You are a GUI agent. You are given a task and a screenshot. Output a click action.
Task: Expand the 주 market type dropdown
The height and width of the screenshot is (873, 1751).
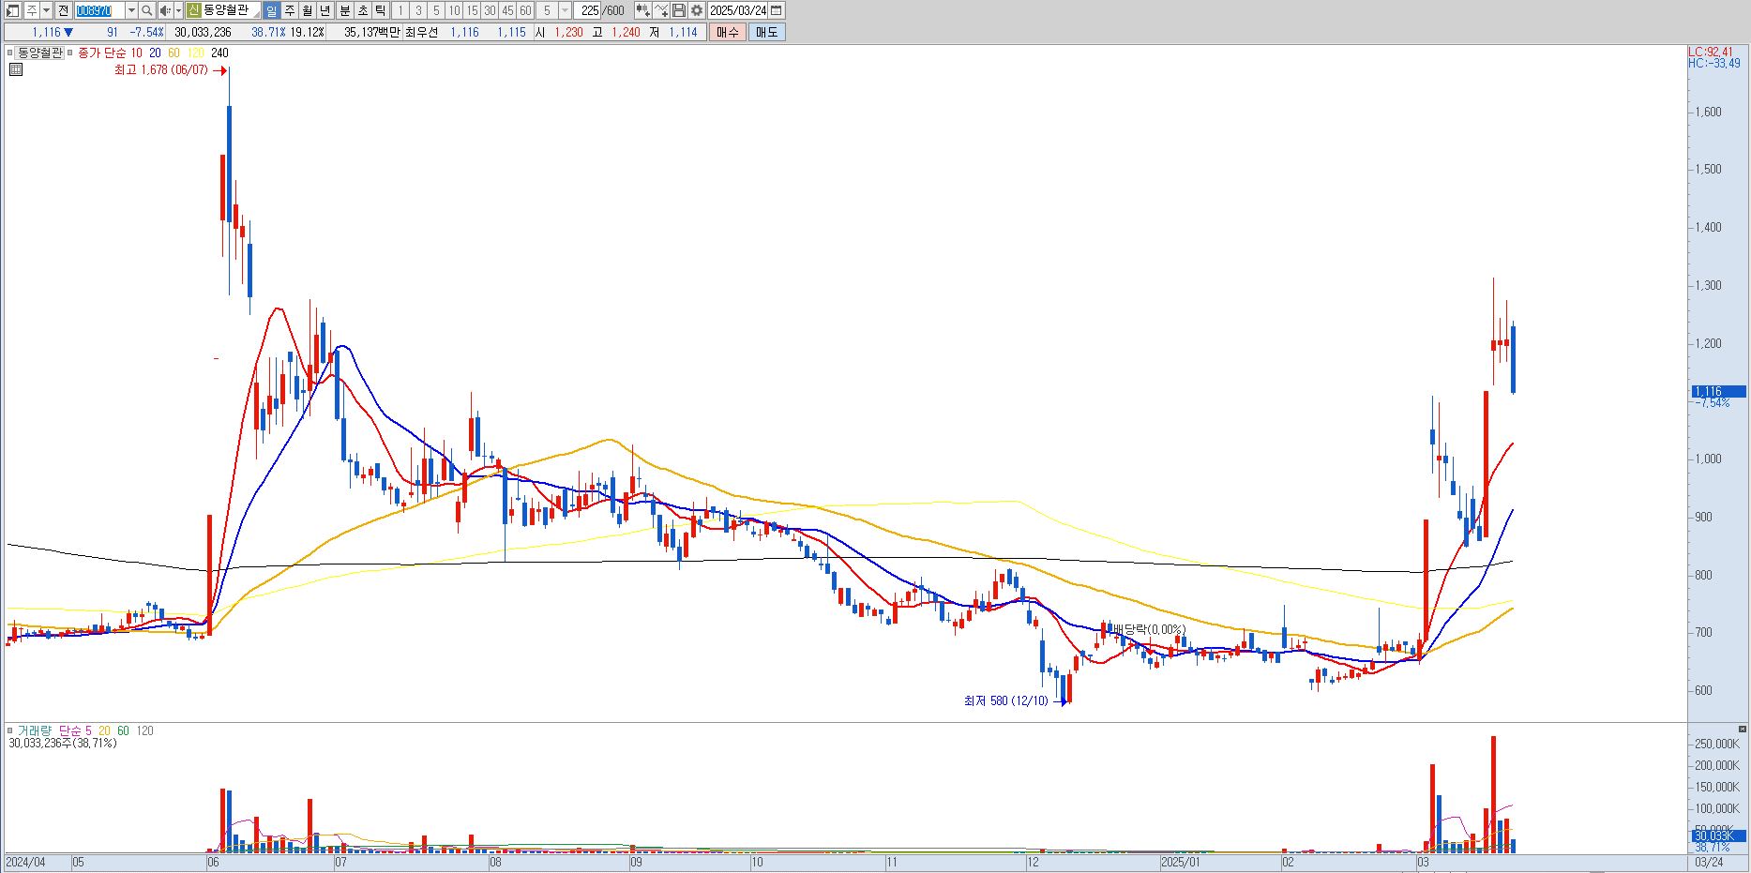[47, 10]
